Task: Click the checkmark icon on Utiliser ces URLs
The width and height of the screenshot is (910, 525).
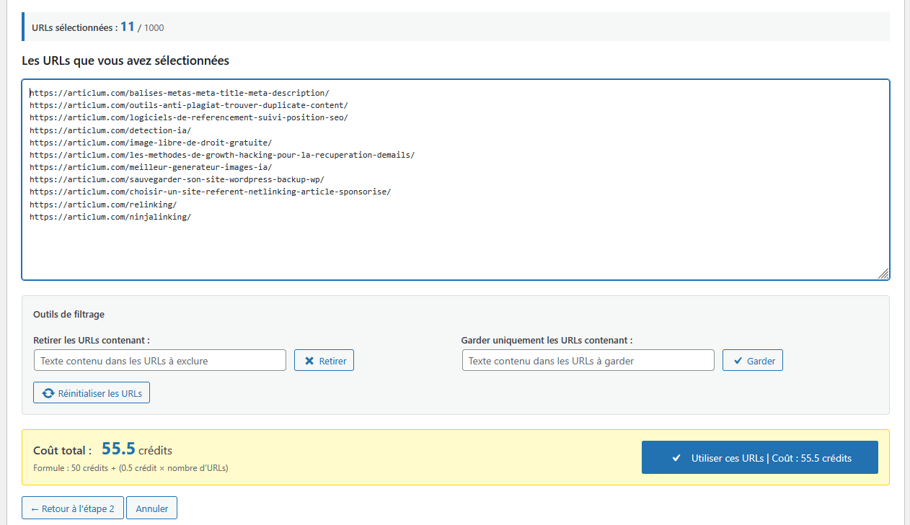Action: coord(676,457)
